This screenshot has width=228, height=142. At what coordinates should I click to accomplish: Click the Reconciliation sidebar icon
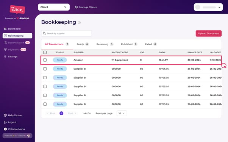5,43
